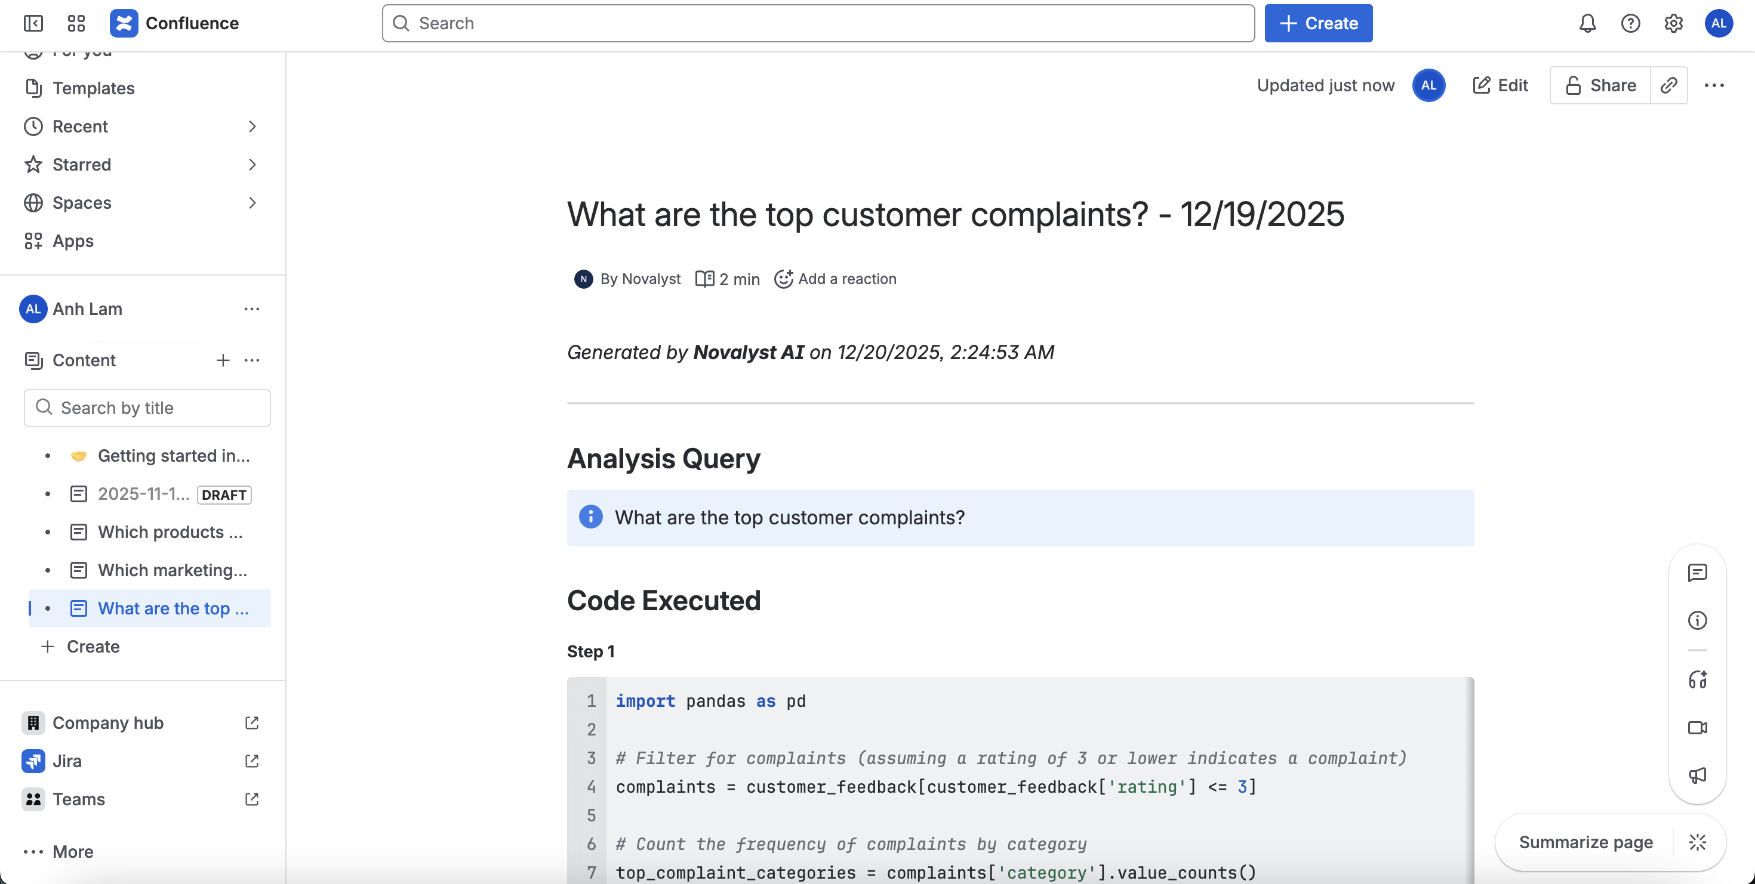1755x884 pixels.
Task: Click the Summarize page button
Action: tap(1585, 842)
